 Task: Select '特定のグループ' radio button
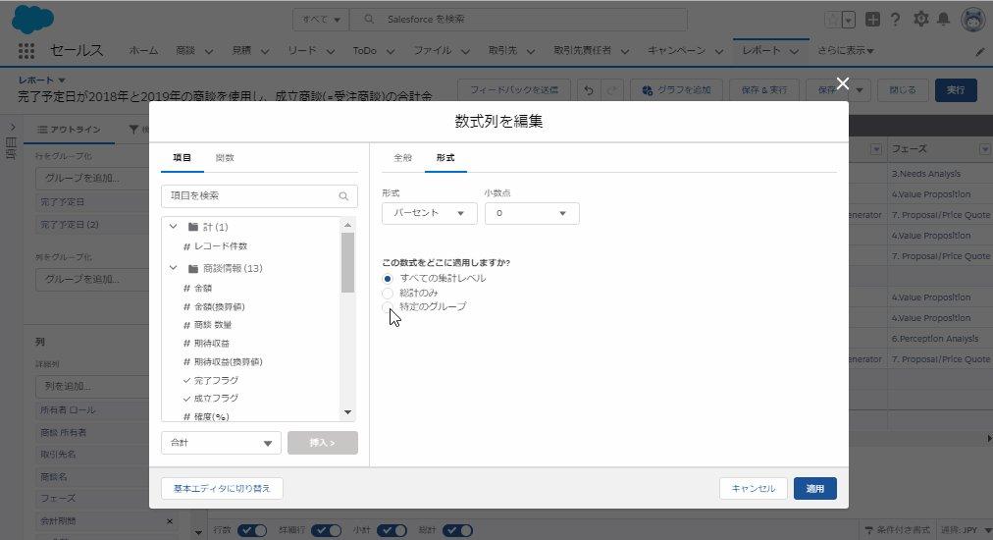(388, 306)
